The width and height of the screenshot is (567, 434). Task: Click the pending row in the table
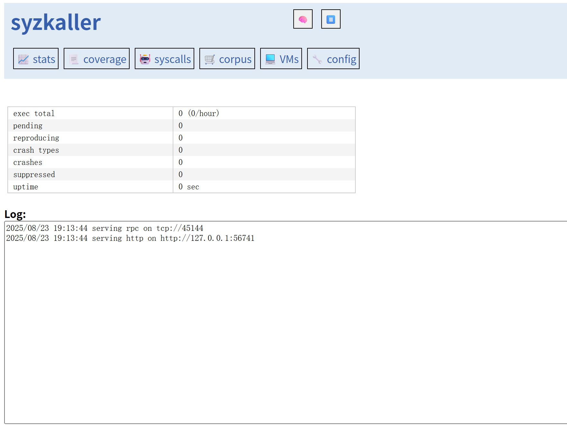[28, 126]
